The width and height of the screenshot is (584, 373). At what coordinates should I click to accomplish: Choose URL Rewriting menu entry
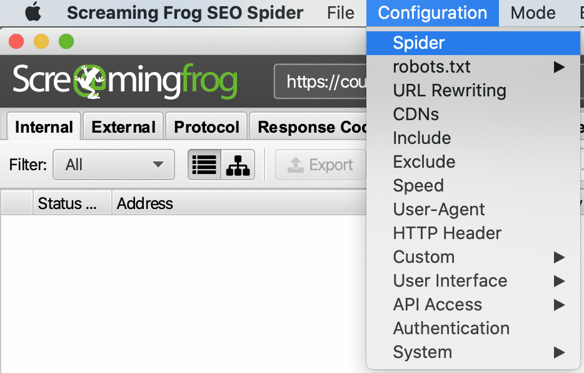[x=449, y=91]
